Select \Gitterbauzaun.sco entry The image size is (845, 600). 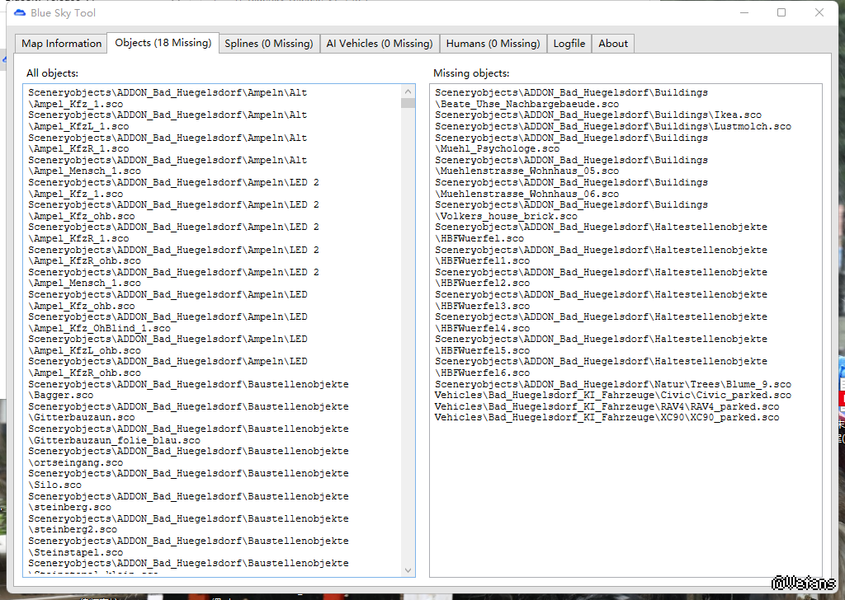(188, 411)
